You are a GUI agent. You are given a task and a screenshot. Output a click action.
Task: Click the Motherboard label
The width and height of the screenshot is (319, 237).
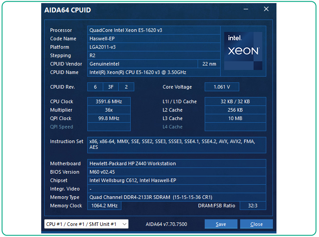point(65,163)
